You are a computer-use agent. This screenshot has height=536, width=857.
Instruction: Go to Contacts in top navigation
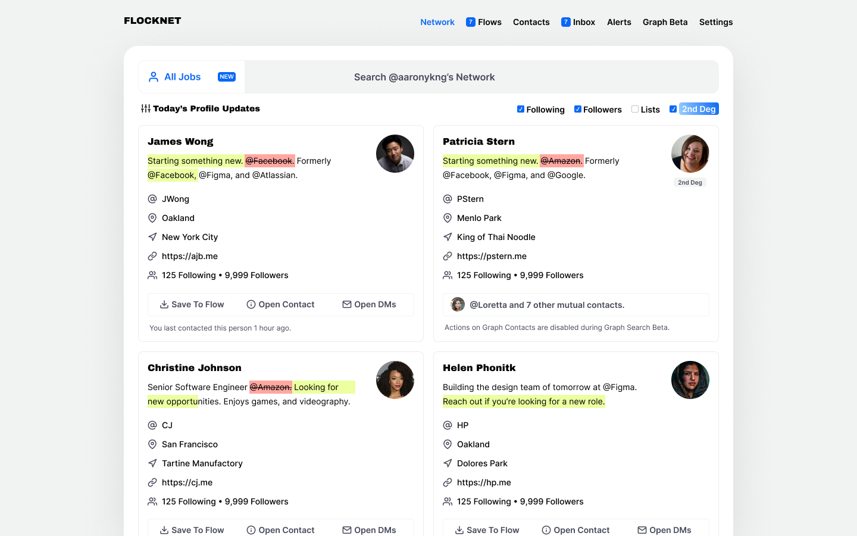pos(531,22)
